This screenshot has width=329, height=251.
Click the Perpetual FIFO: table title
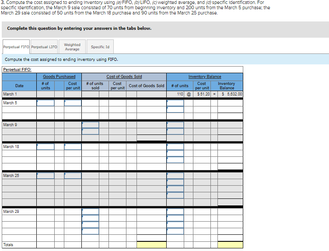coord(17,70)
